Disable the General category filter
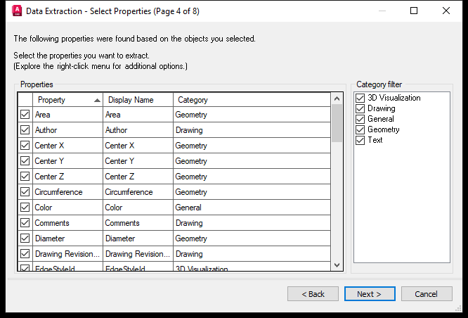This screenshot has height=318, width=468. (360, 119)
